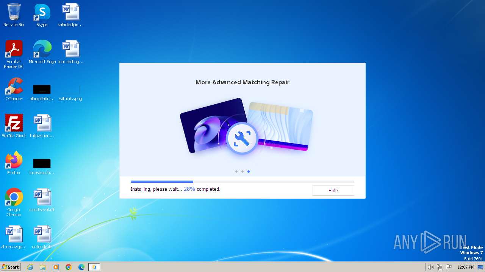Select the afternaviga document icon
Screen dimensions: 485x272
pyautogui.click(x=14, y=237)
